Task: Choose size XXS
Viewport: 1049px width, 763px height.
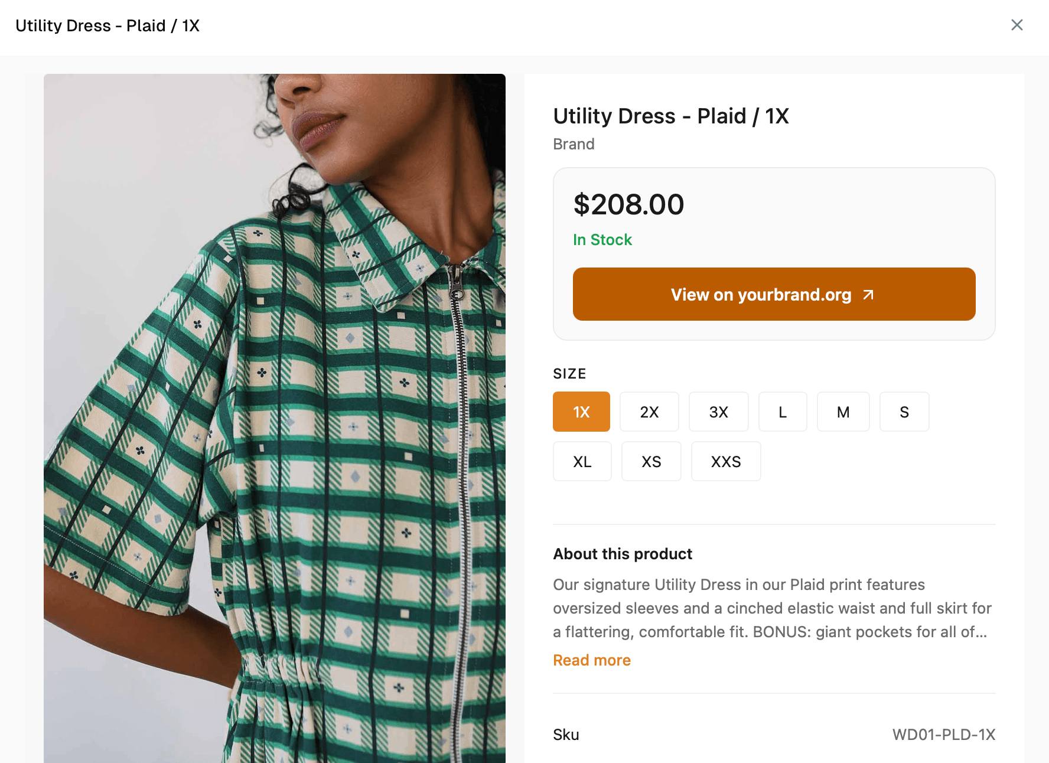Action: (725, 462)
